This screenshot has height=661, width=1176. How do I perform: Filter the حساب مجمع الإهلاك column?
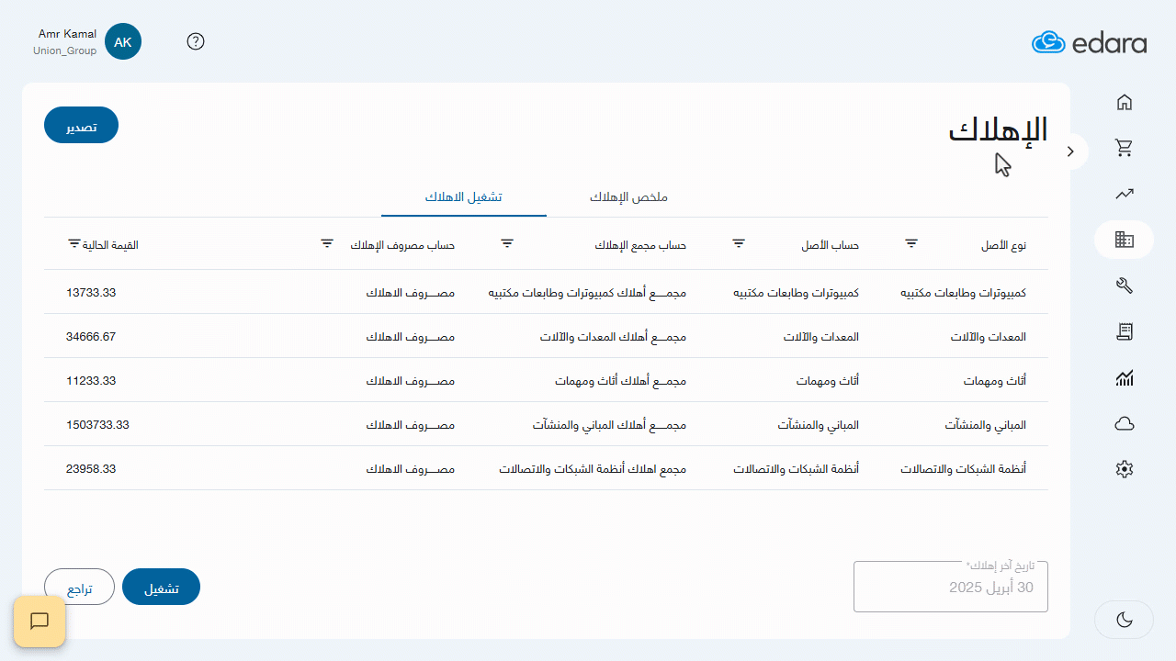[x=507, y=243]
